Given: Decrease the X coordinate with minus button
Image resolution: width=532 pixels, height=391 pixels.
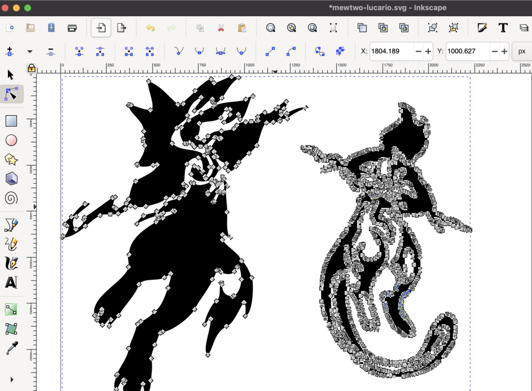Looking at the screenshot, I should pos(418,51).
